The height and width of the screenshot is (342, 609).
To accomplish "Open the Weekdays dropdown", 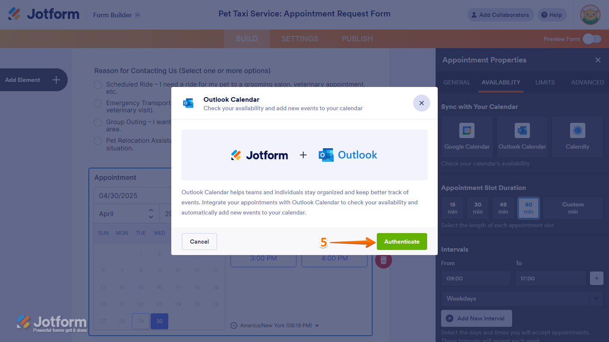I will point(522,299).
